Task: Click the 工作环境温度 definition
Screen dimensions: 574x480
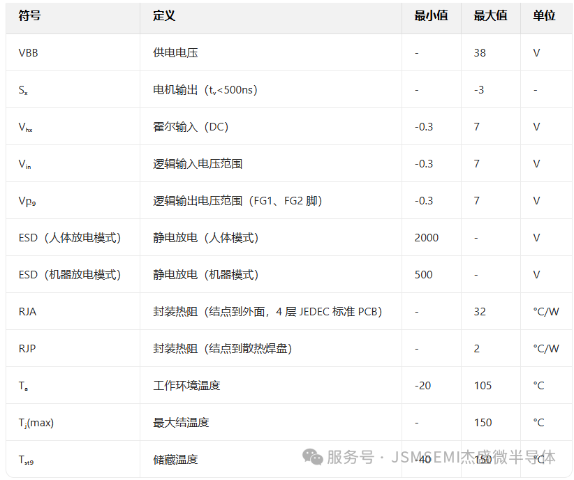Action: tap(186, 386)
